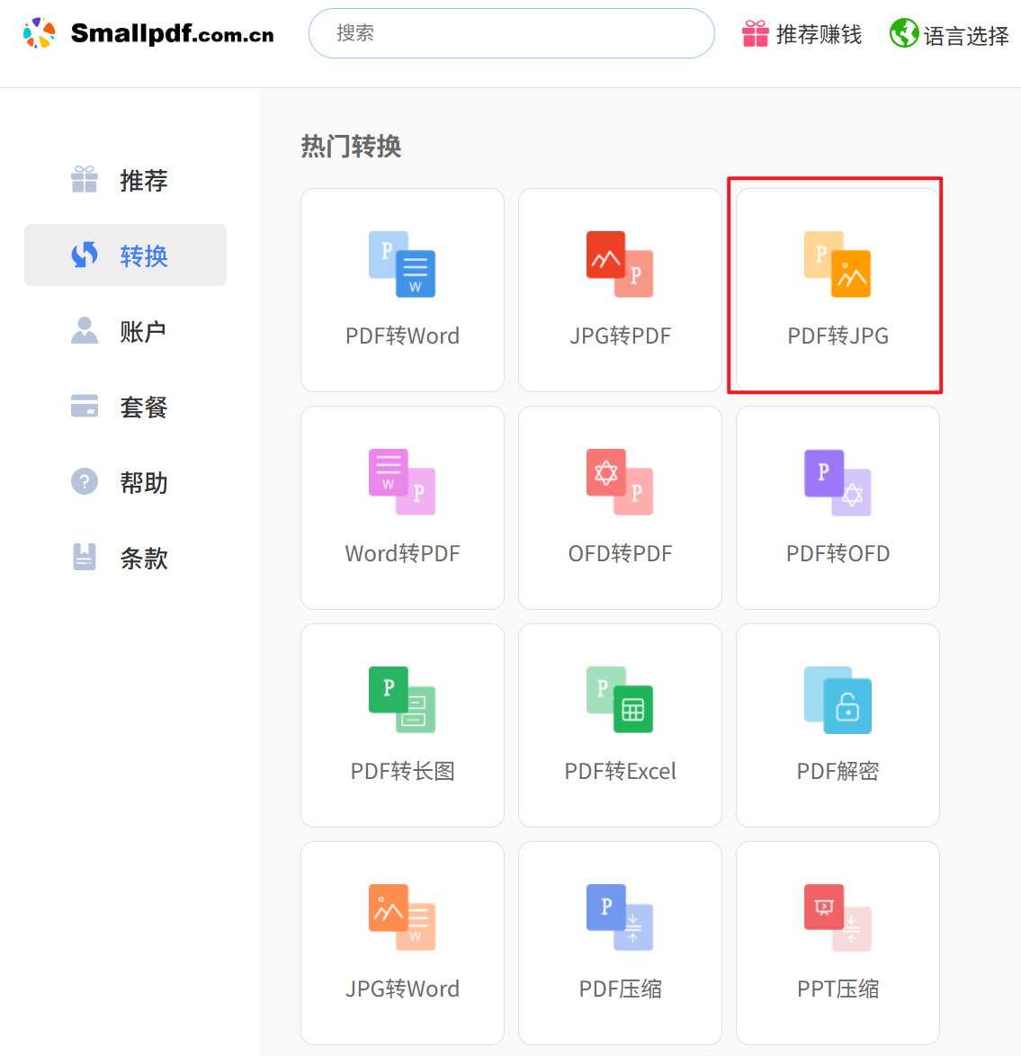This screenshot has height=1056, width=1021.
Task: Select the PDF转Word conversion icon
Action: [402, 264]
